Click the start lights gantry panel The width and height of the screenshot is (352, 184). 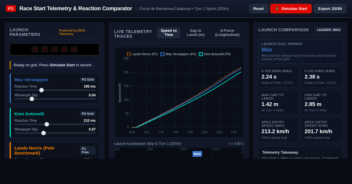[x=55, y=49]
